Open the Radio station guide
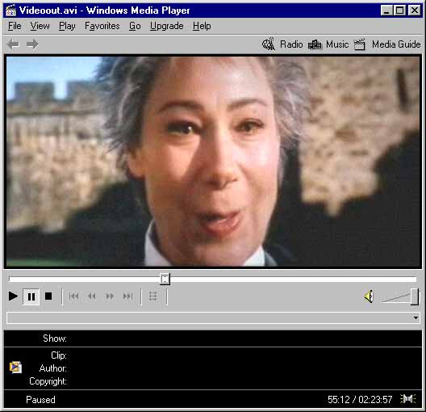The height and width of the screenshot is (412, 426). 282,44
